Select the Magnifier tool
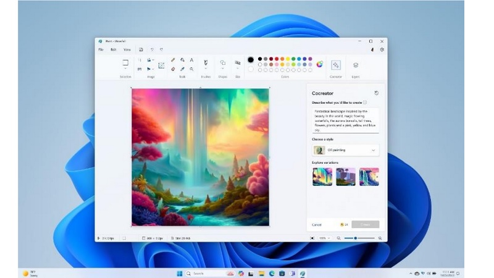494x278 pixels. pos(191,69)
